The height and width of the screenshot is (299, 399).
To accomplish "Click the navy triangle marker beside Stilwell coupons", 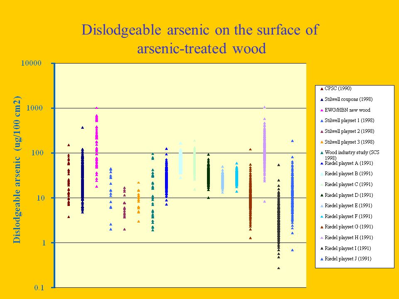I will tap(322, 100).
